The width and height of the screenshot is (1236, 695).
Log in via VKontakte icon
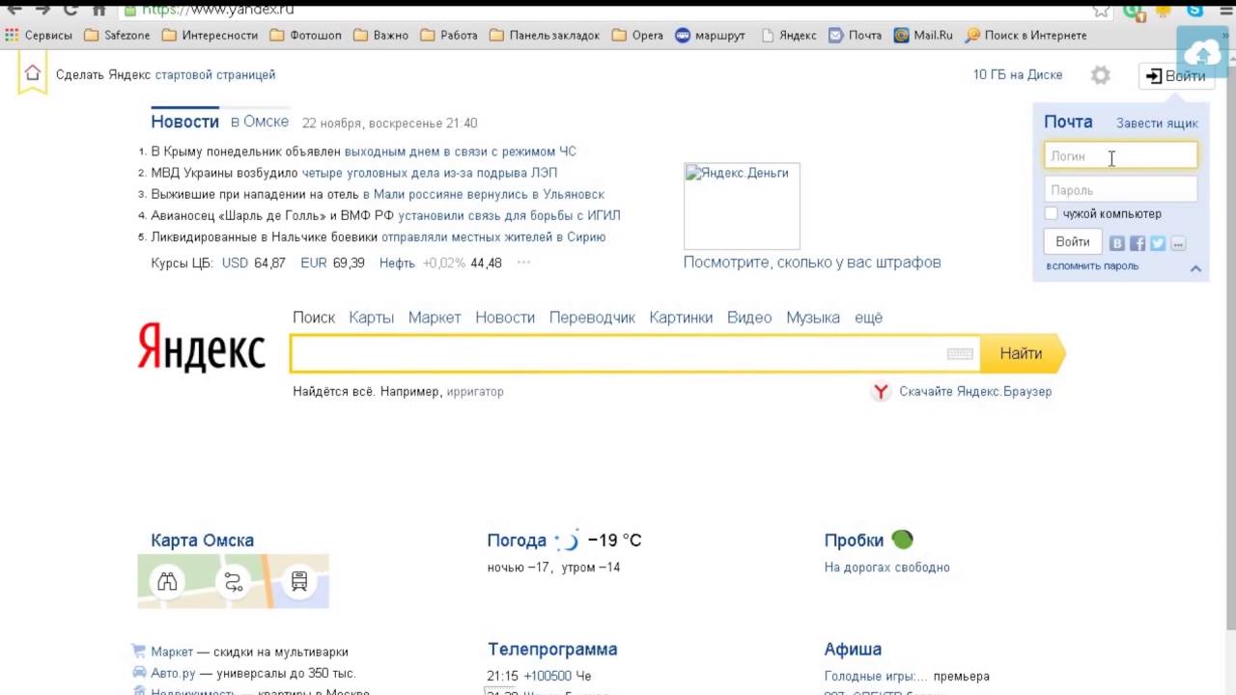1117,243
